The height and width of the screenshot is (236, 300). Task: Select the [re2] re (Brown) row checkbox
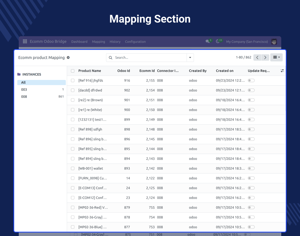pyautogui.click(x=73, y=100)
